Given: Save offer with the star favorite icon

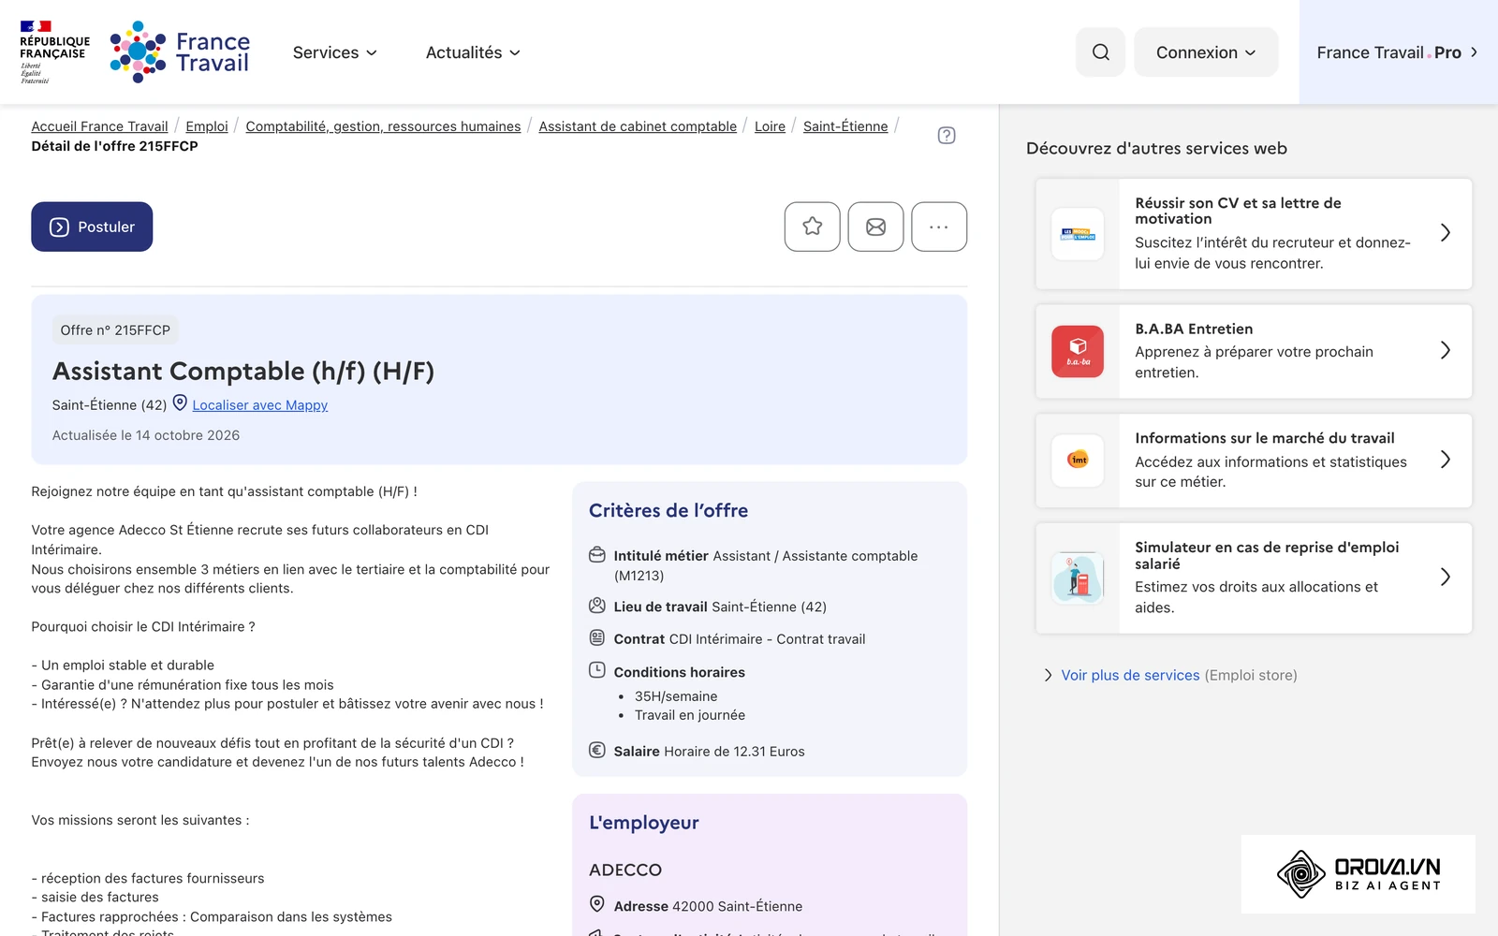Looking at the screenshot, I should tap(813, 227).
